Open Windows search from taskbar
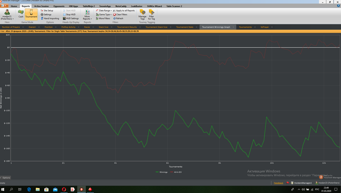 coord(11,189)
